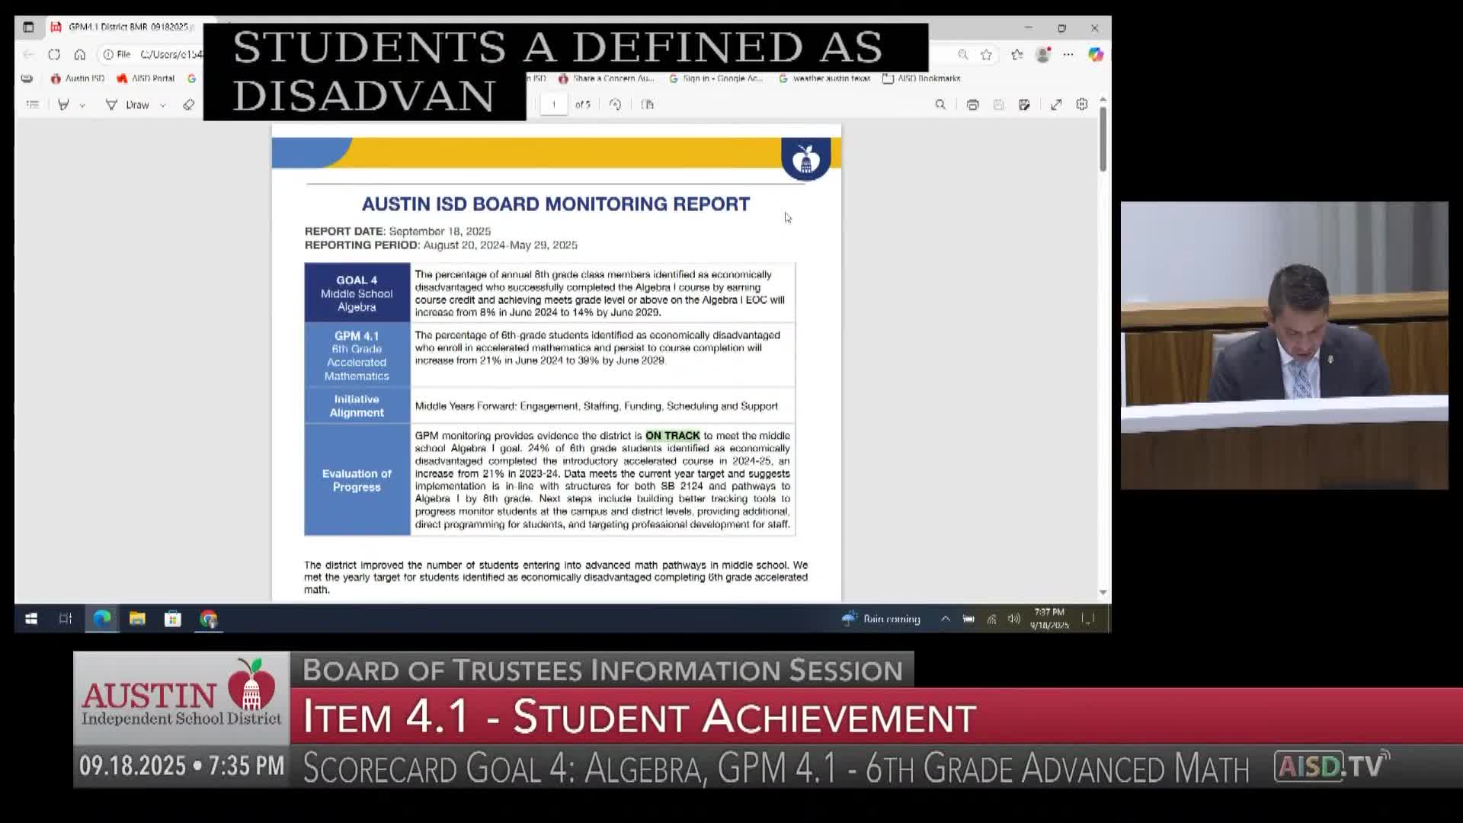Expand the Draw tool options dropdown

tap(163, 105)
